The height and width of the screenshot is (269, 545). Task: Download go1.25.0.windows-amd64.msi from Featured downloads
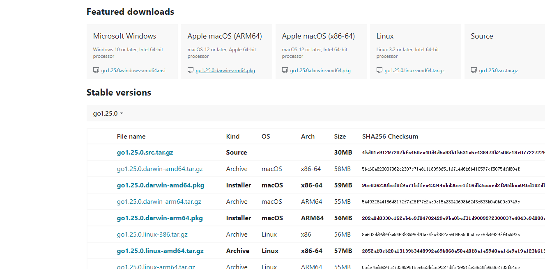133,71
